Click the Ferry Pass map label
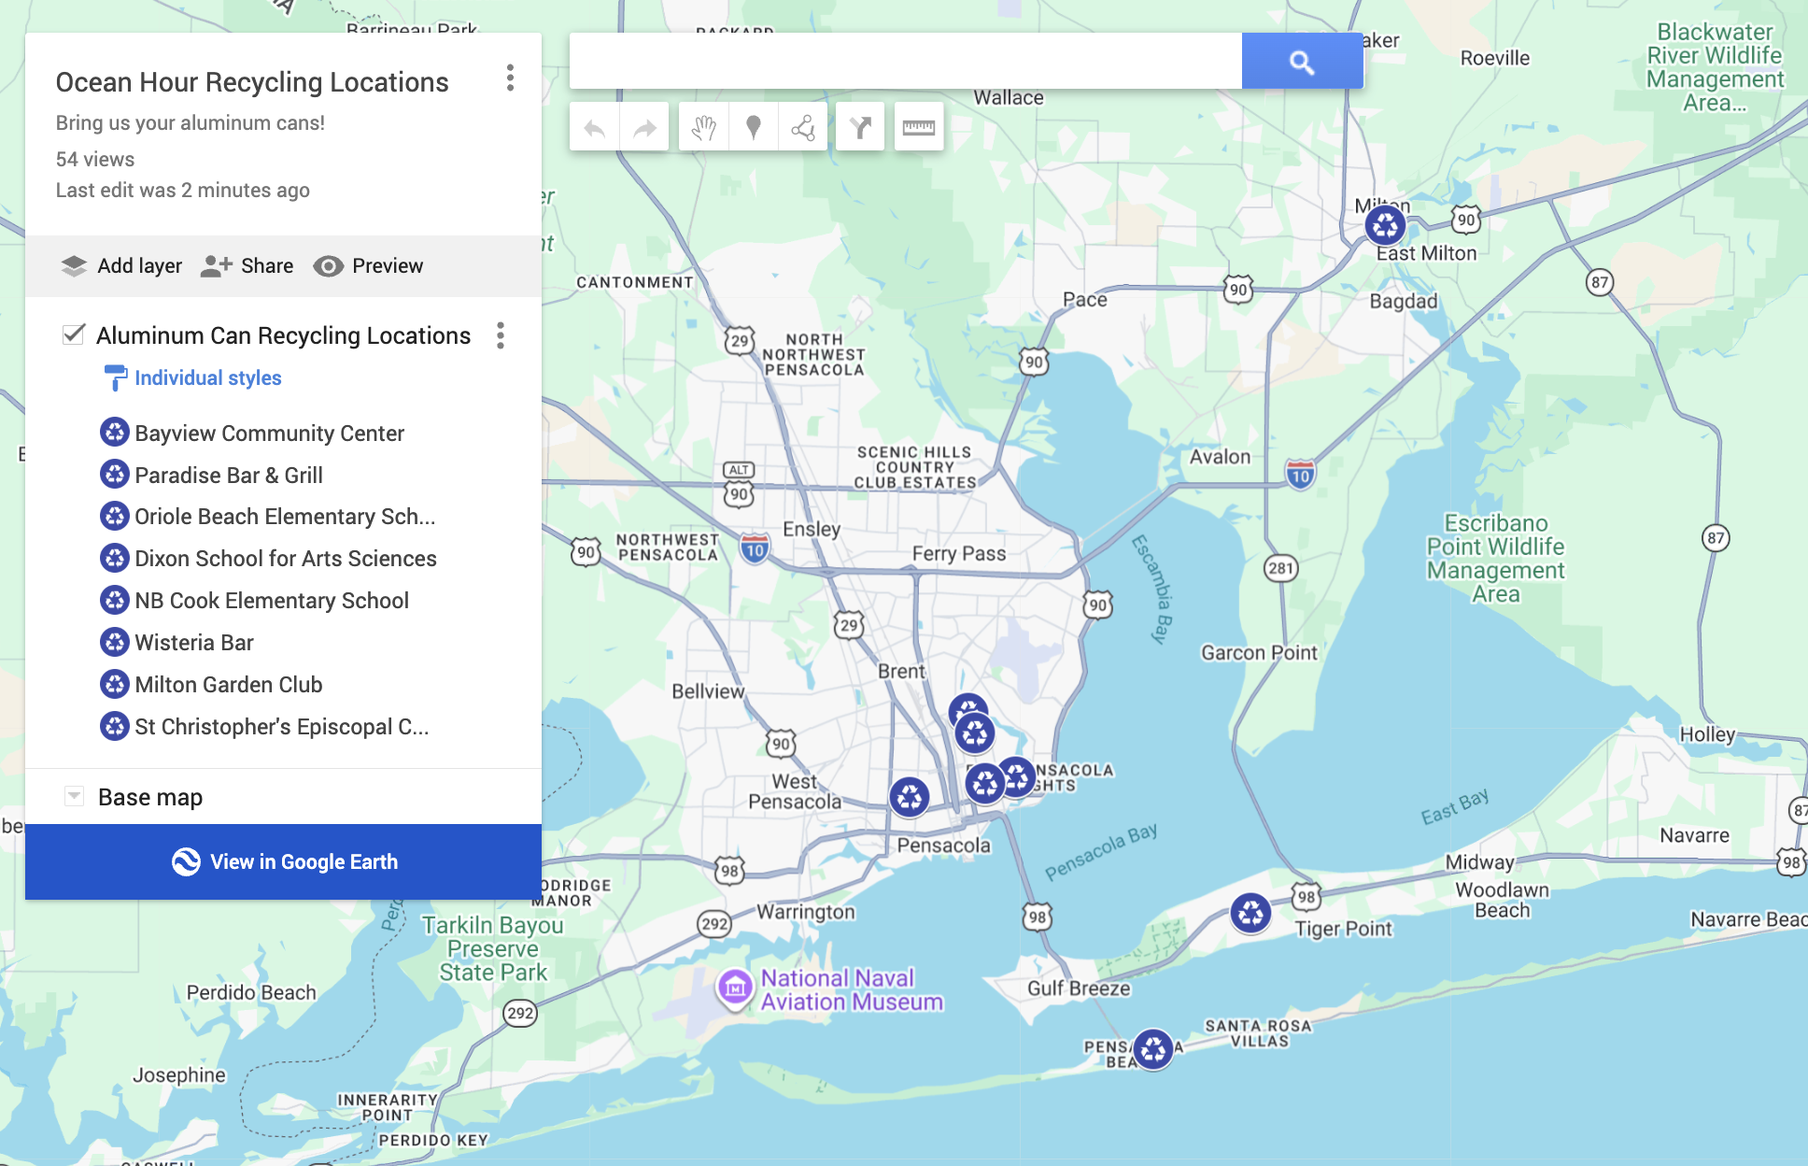 point(959,554)
